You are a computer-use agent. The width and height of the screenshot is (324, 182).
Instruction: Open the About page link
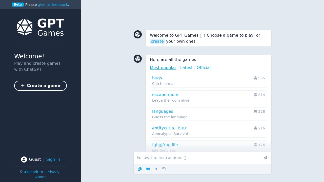click(x=40, y=177)
